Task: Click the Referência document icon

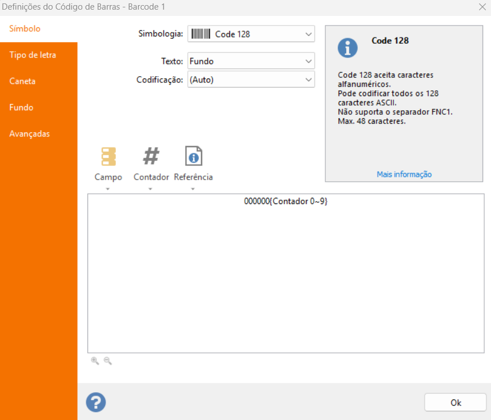Action: [x=194, y=156]
